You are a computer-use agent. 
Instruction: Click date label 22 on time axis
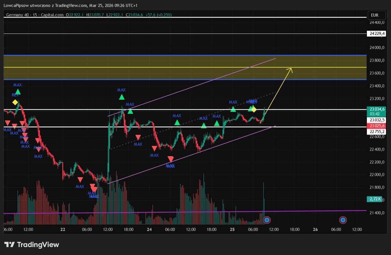pos(63,230)
